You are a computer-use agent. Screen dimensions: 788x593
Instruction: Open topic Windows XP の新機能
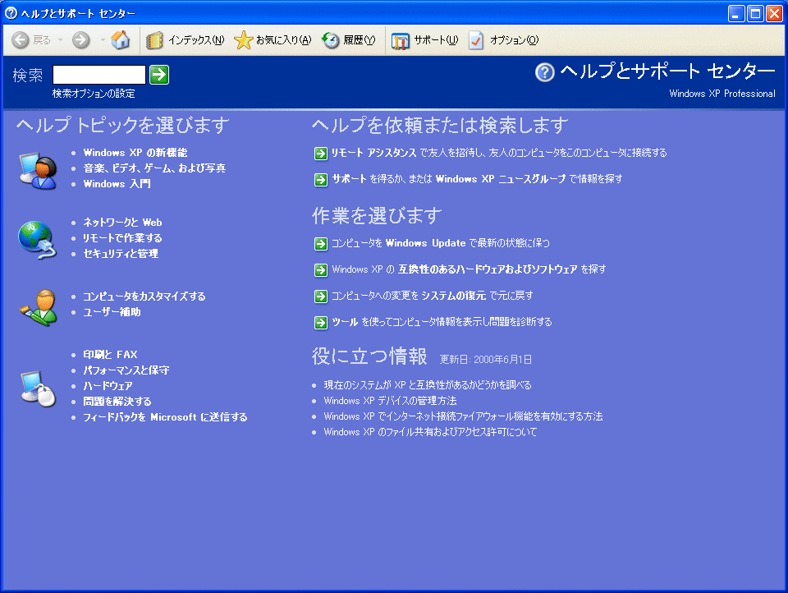pos(135,153)
